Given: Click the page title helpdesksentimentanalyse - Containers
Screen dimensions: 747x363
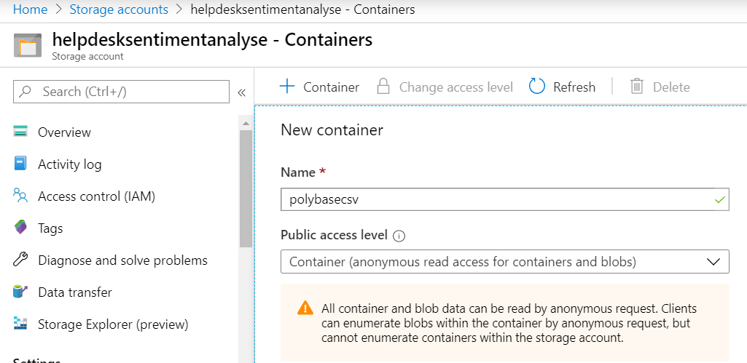Looking at the screenshot, I should pos(212,39).
